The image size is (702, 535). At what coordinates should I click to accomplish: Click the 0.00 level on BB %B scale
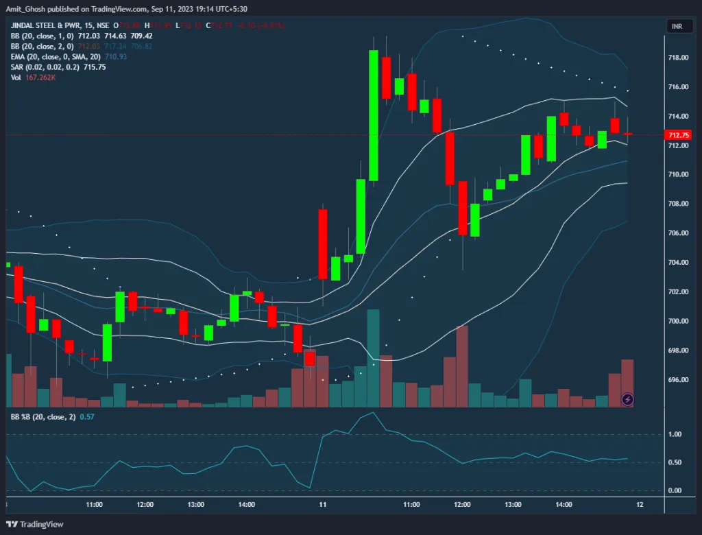pos(675,490)
